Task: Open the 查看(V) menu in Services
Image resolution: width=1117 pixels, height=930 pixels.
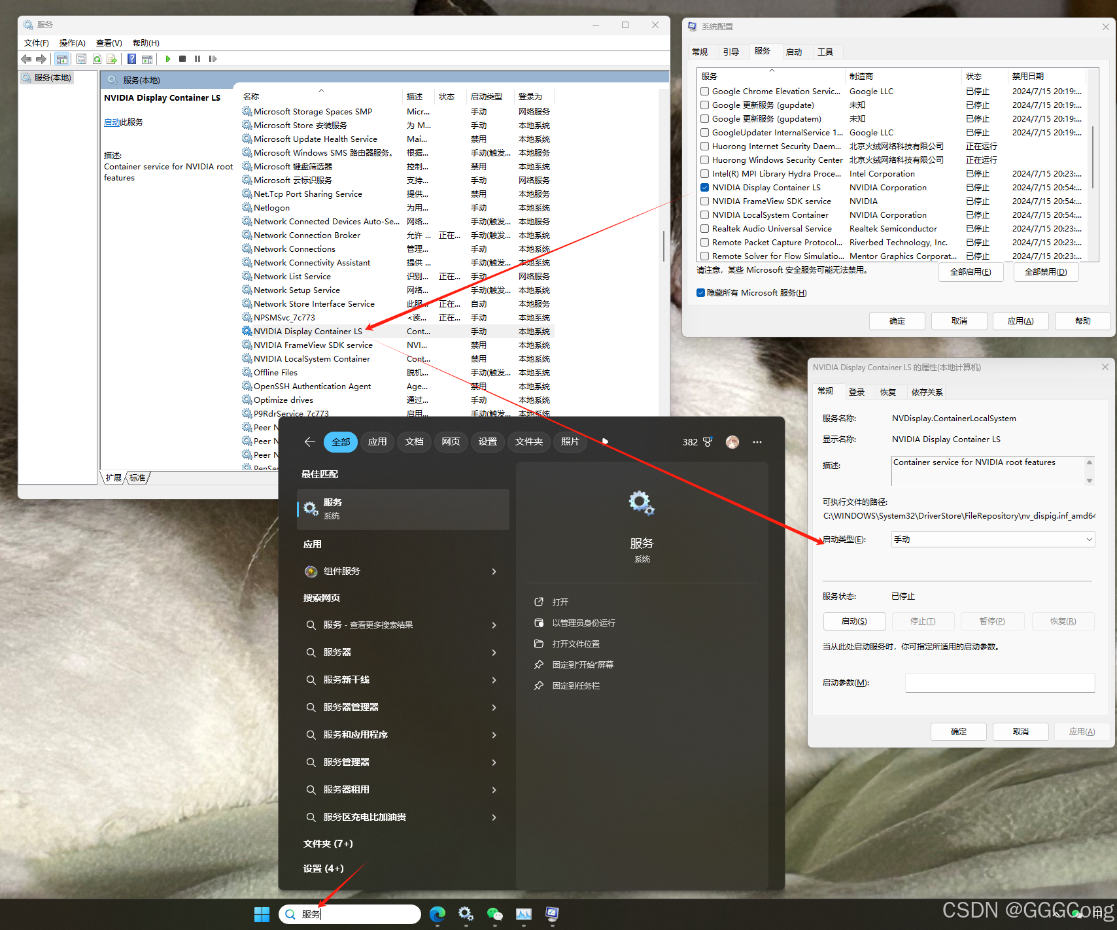Action: (109, 43)
